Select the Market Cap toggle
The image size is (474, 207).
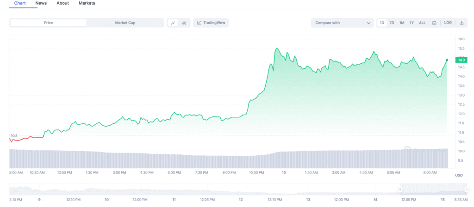click(125, 23)
